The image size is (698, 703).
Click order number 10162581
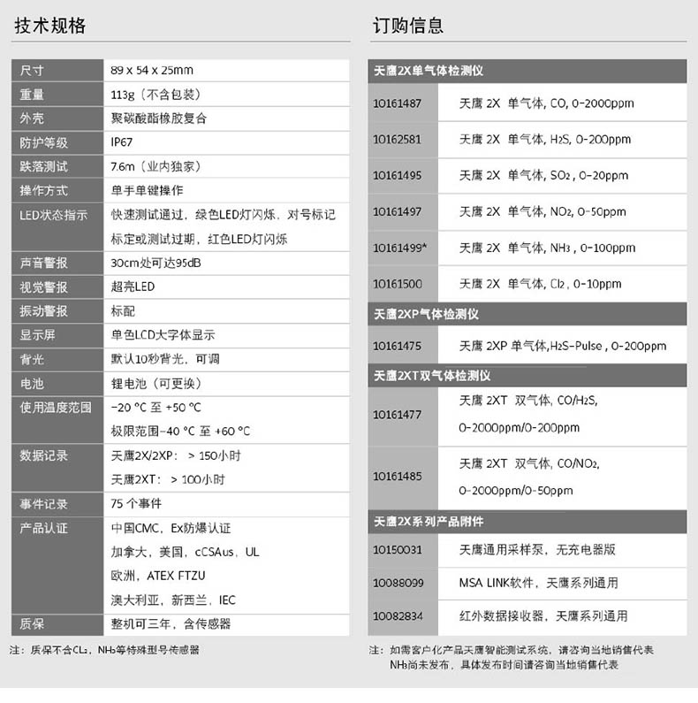point(397,140)
